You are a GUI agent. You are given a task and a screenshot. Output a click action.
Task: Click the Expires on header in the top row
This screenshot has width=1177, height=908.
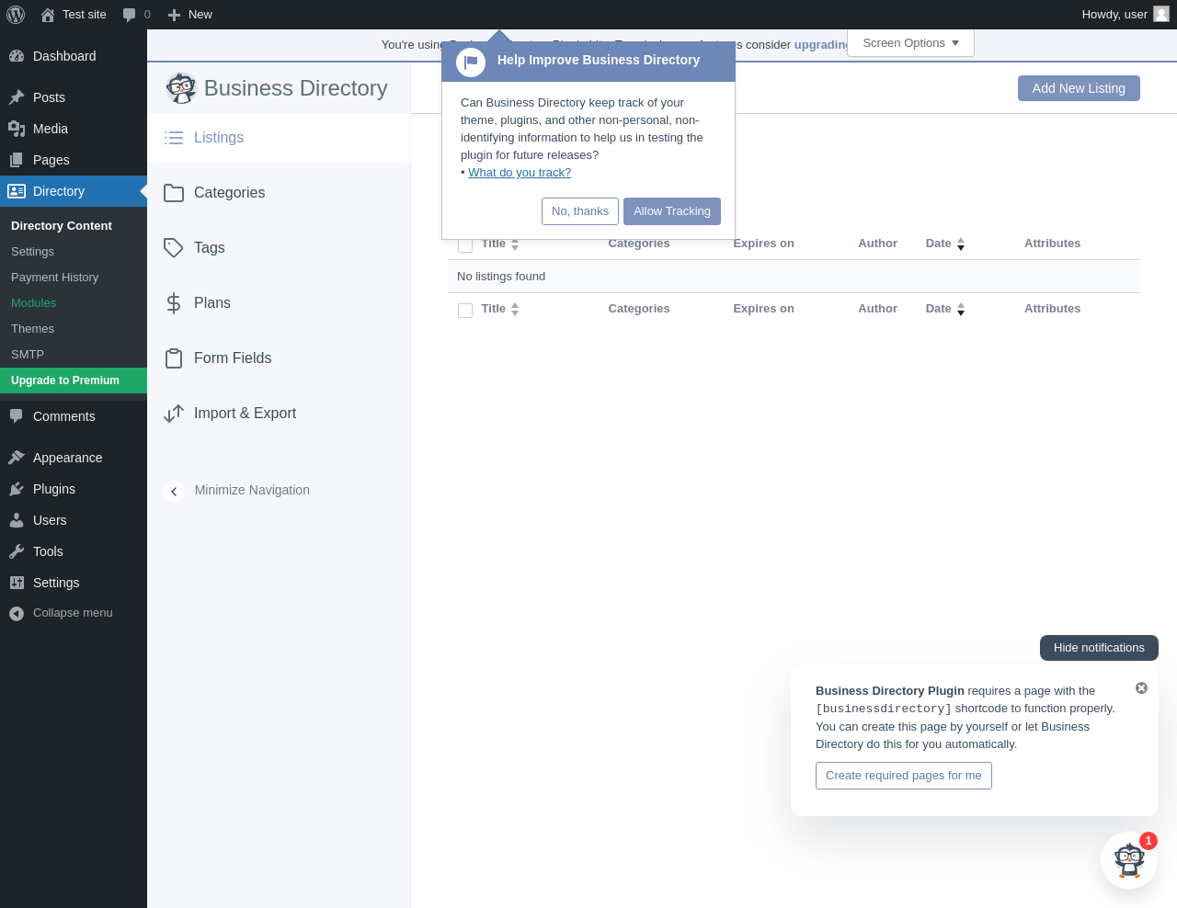pyautogui.click(x=763, y=244)
